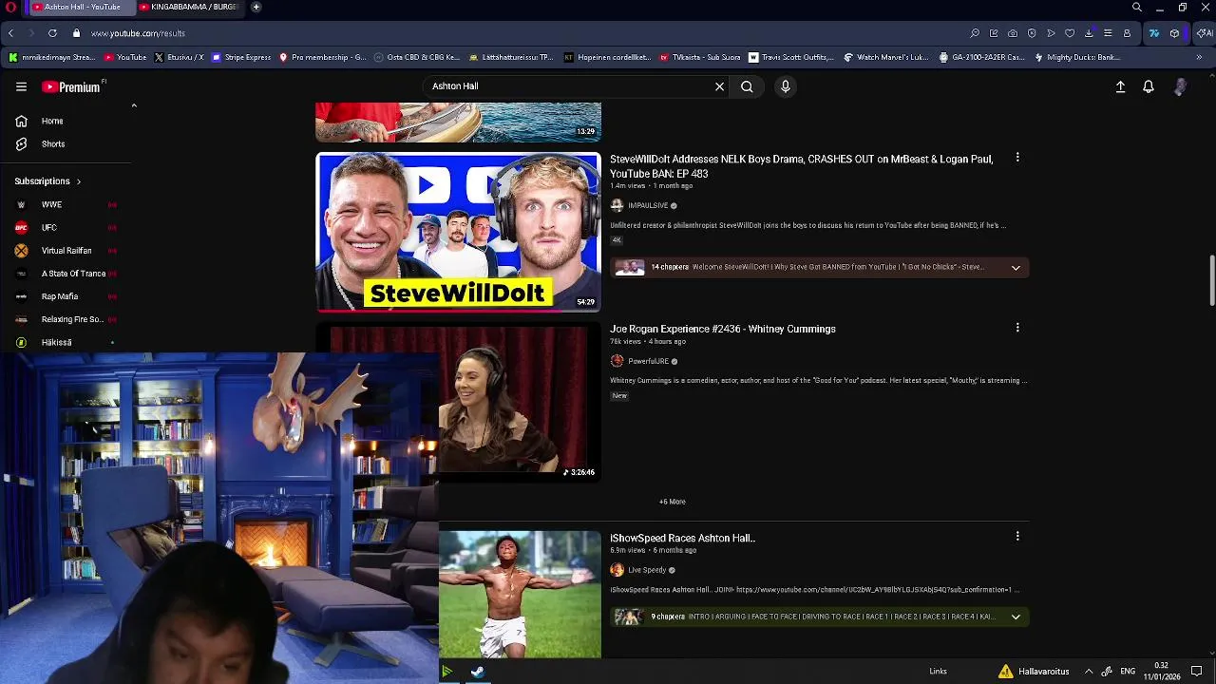Open SteveWillDoIt video thumbnail
Screen dimensions: 1216x684
click(x=458, y=232)
